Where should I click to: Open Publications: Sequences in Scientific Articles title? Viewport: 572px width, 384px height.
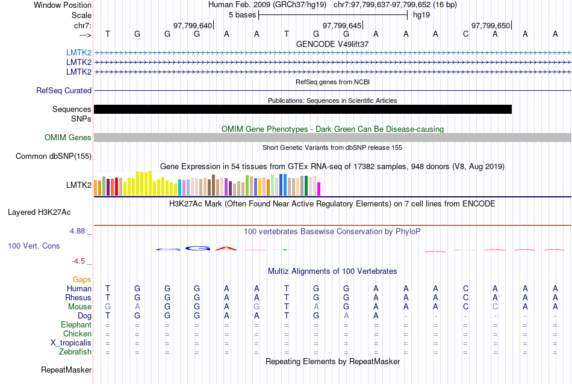point(332,101)
